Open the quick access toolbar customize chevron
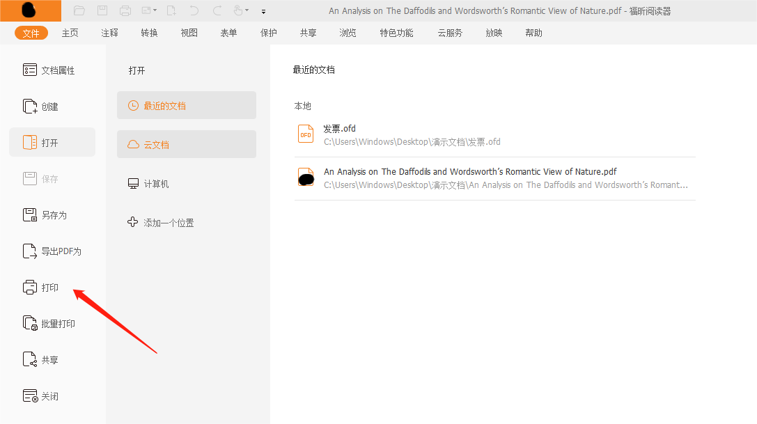757x424 pixels. click(263, 11)
